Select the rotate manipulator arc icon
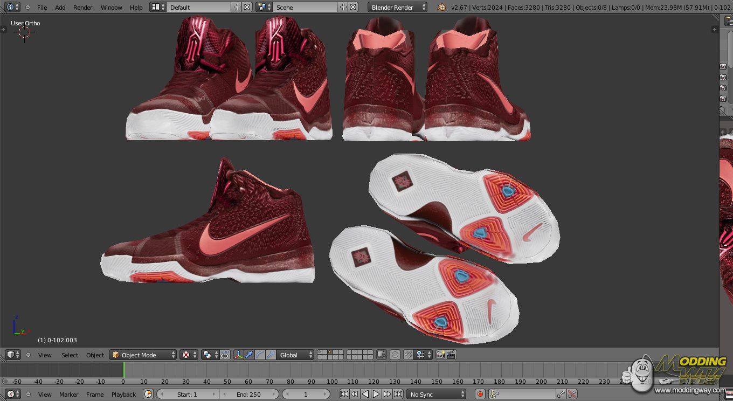This screenshot has height=401, width=733. pos(260,355)
